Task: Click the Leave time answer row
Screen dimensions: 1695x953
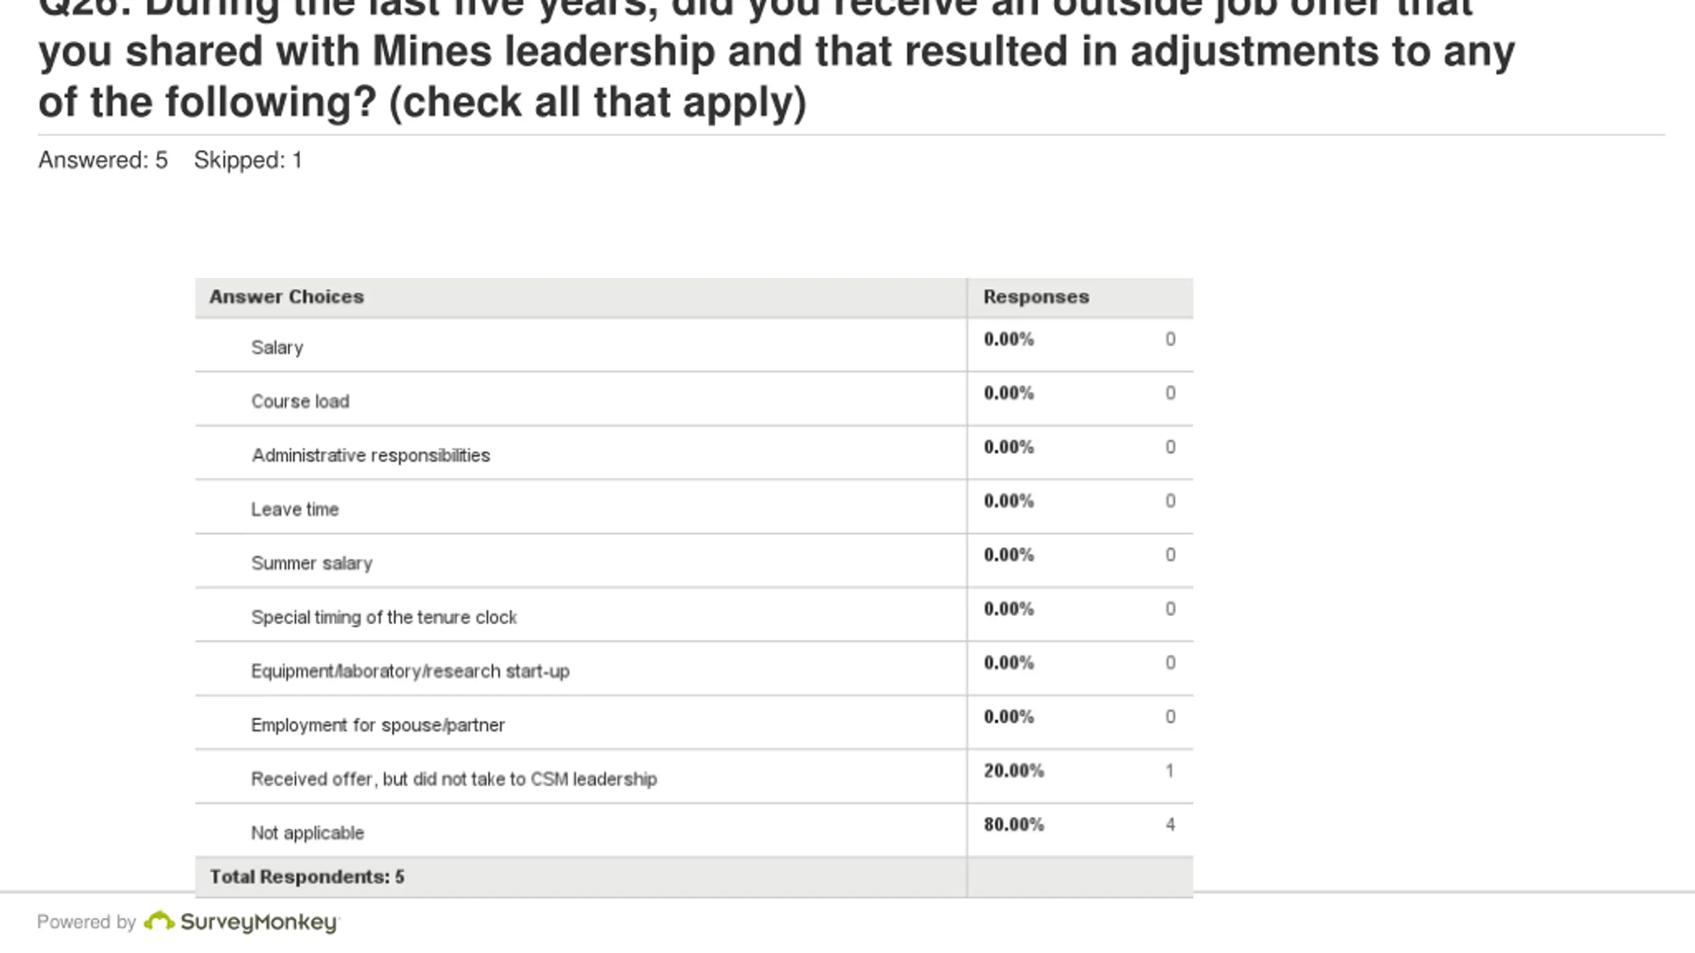Action: click(x=694, y=507)
